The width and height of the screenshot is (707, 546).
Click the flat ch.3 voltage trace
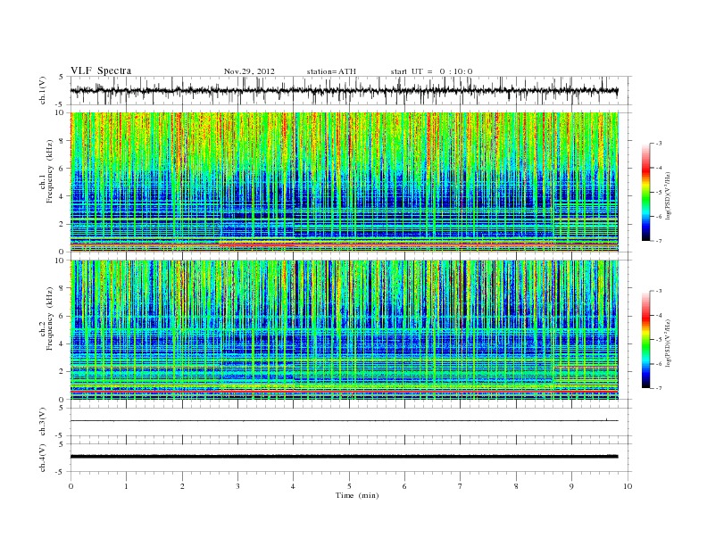(x=344, y=421)
